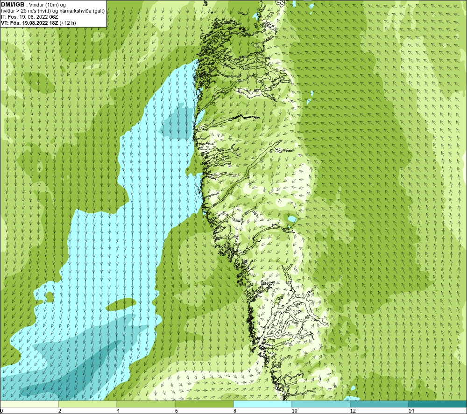467x414 pixels.
Task: Click the 2–4 m/s light green legend swatch
Action: click(88, 404)
